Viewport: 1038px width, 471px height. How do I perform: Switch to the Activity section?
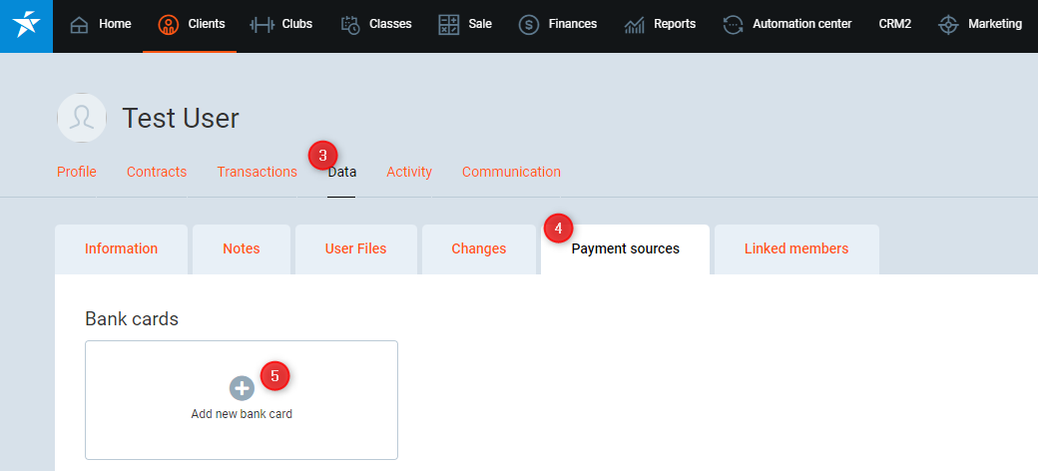click(409, 172)
